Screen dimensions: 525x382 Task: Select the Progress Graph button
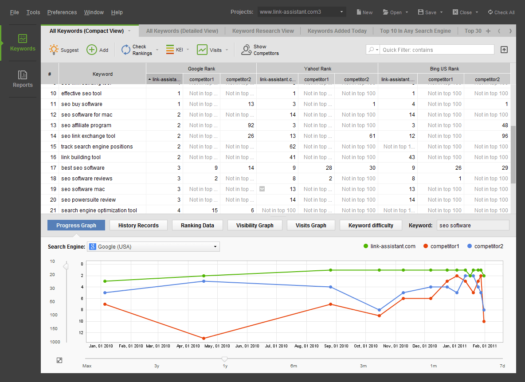[x=76, y=226]
